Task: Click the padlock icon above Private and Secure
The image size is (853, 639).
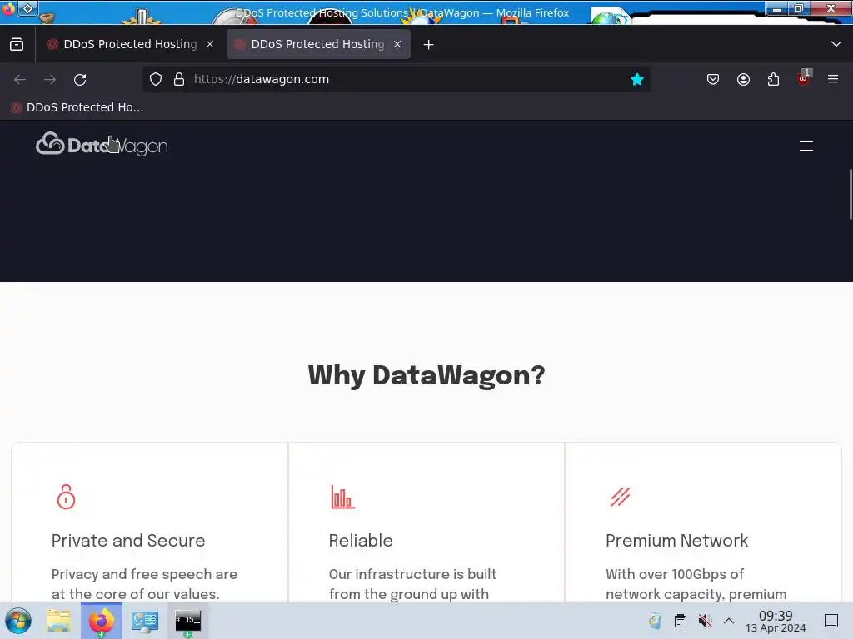Action: (67, 497)
